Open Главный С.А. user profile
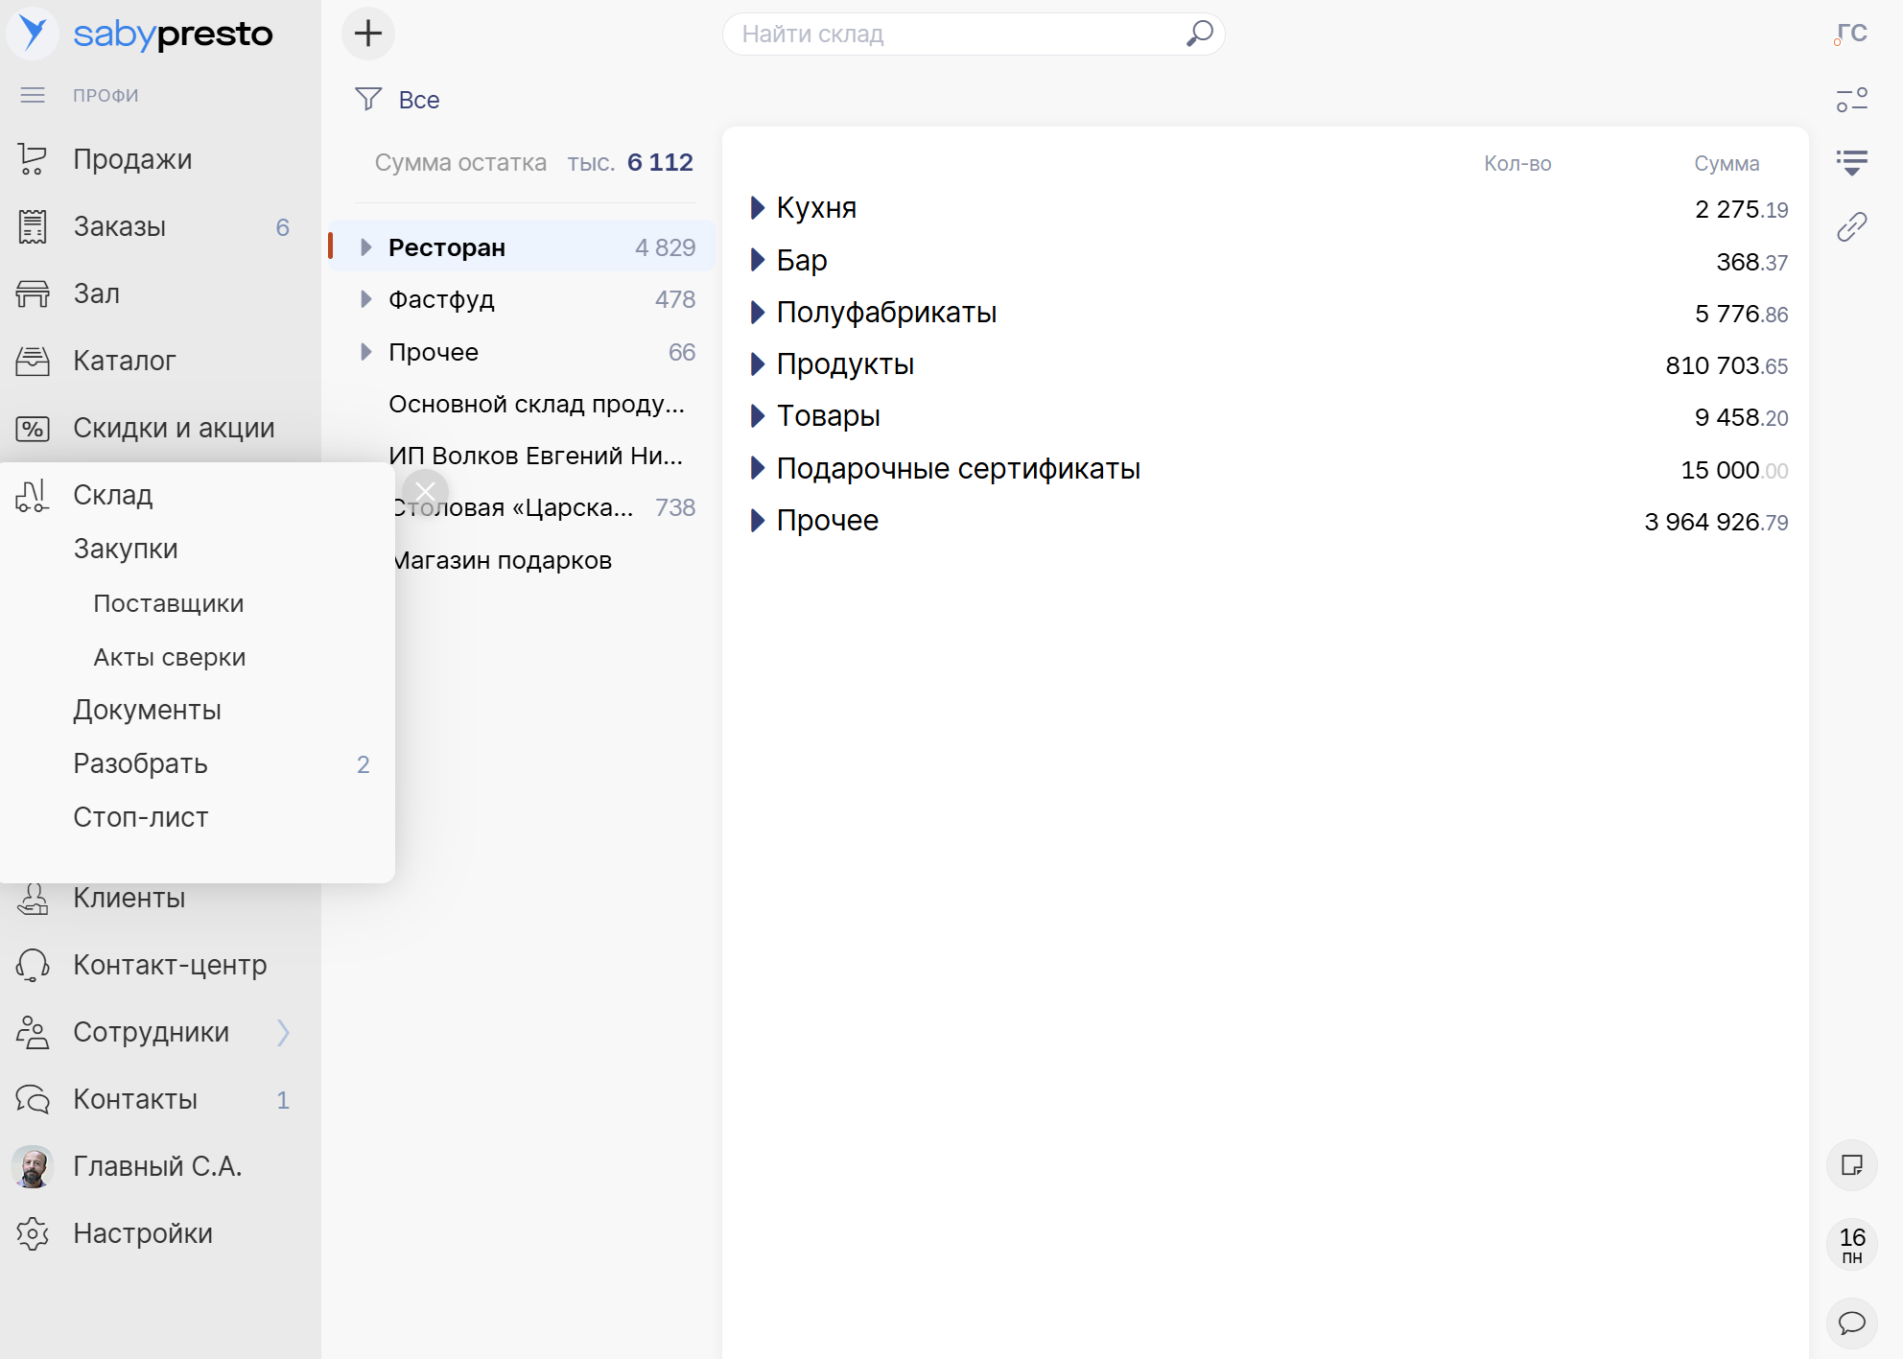 [157, 1166]
